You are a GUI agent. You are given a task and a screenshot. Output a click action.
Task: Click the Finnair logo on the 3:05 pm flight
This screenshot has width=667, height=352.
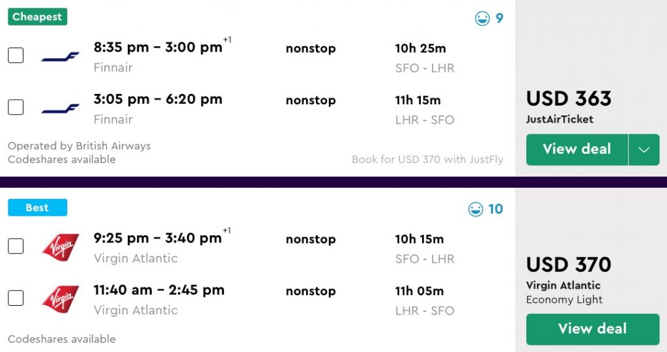point(60,108)
